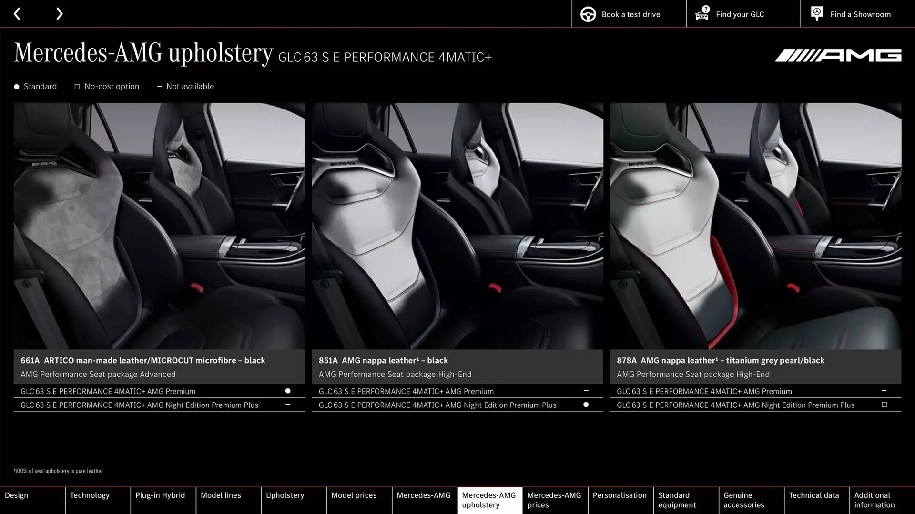915x514 pixels.
Task: Open the Mercedes-AMG tab
Action: (425, 500)
